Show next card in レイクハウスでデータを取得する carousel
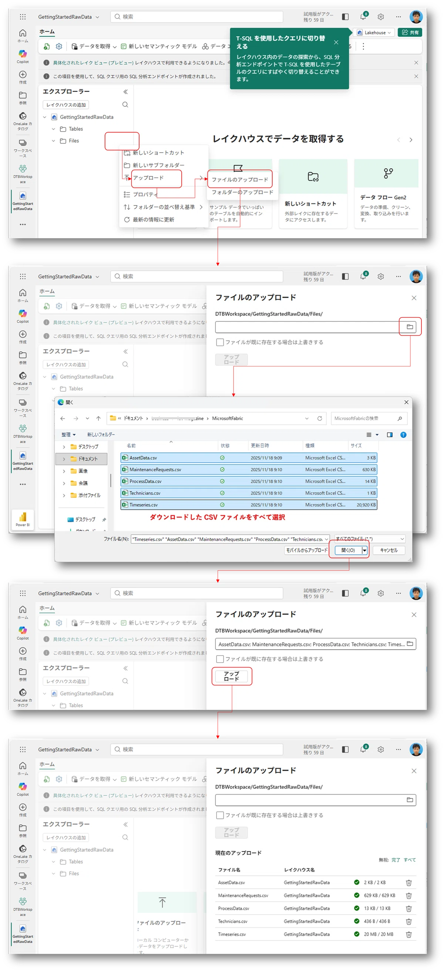444x971 pixels. click(x=411, y=140)
